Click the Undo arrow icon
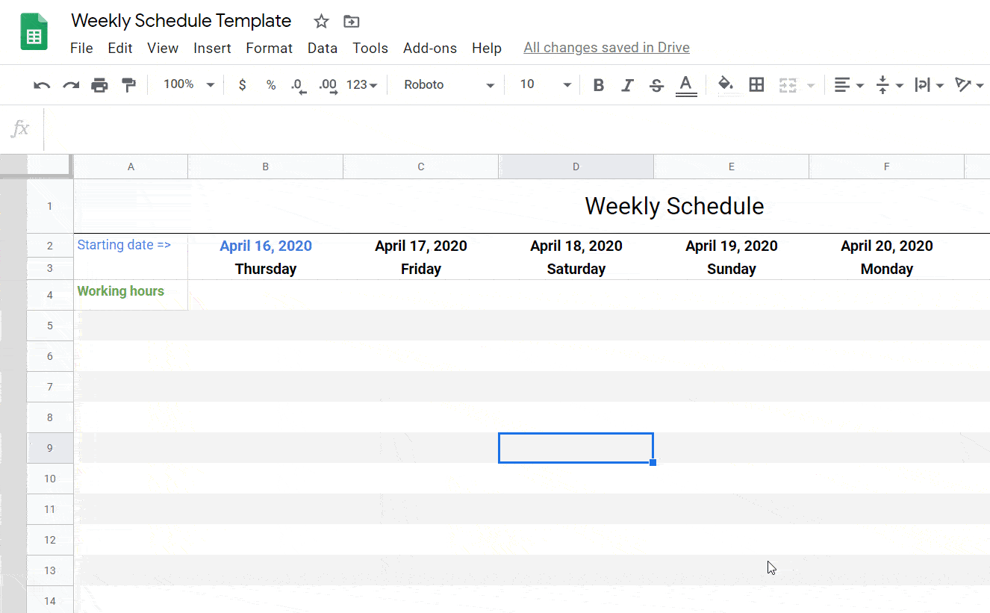The width and height of the screenshot is (990, 613). point(42,85)
